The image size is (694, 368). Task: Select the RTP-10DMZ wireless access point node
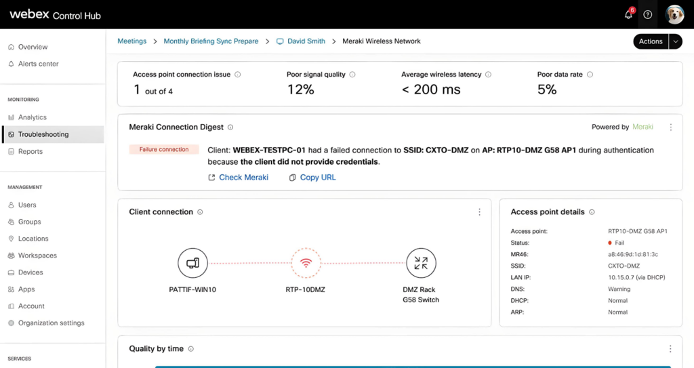(x=306, y=263)
